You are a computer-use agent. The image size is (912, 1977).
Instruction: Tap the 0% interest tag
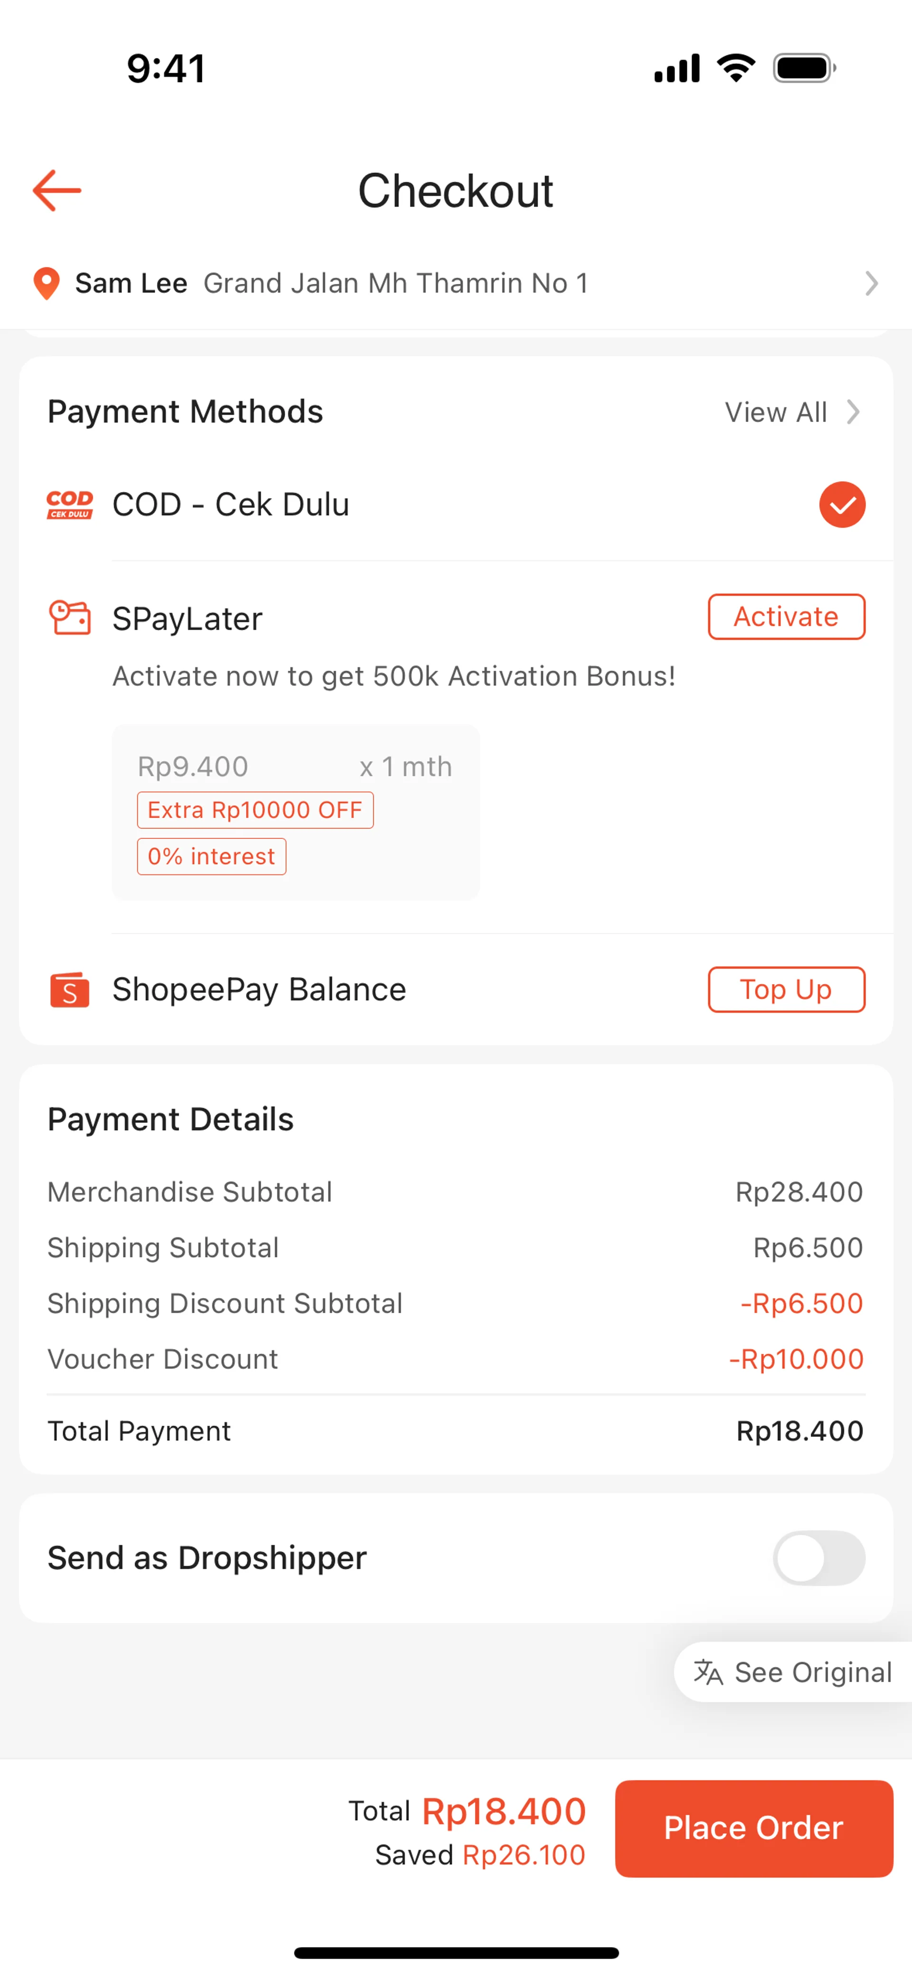(x=211, y=856)
